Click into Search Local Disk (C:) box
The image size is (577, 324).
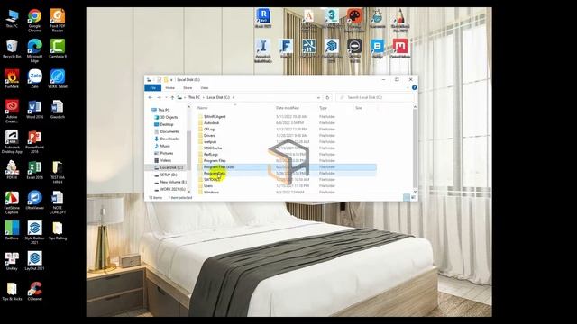(375, 97)
